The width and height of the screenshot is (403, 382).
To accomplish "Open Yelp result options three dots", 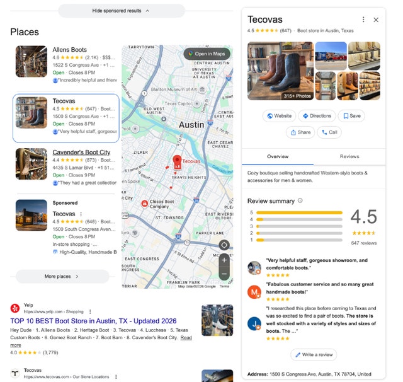I will tap(90, 311).
